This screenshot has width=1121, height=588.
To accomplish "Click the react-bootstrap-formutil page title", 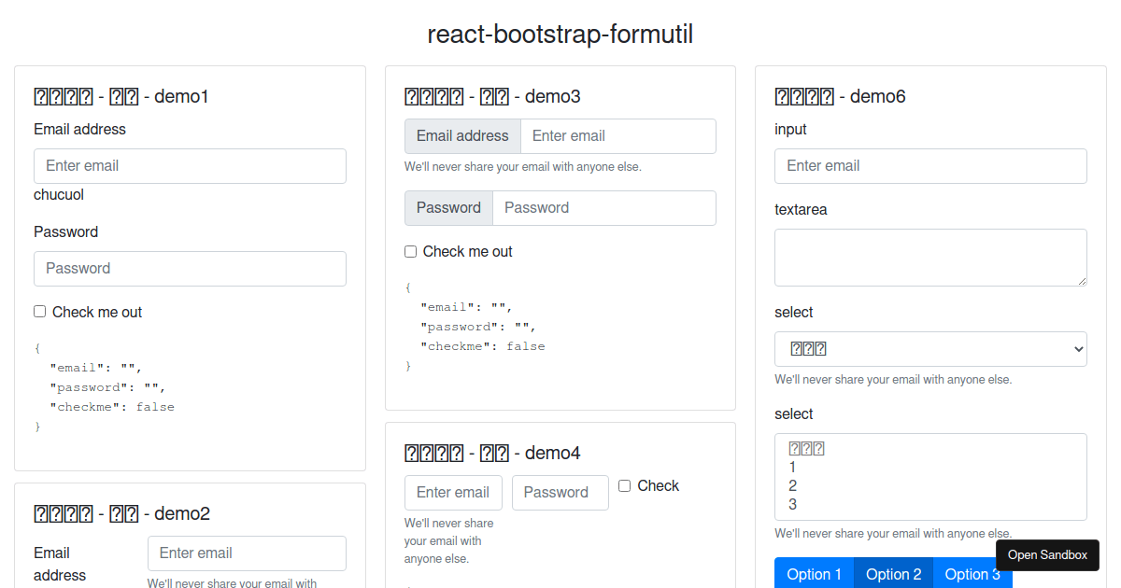I will pyautogui.click(x=560, y=35).
